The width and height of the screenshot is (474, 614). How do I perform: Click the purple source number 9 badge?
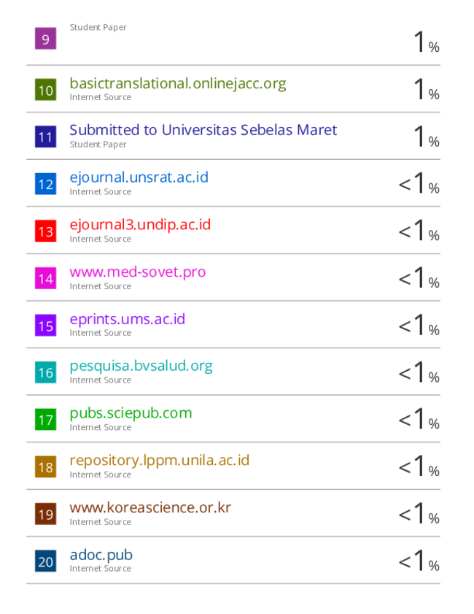[x=45, y=39]
